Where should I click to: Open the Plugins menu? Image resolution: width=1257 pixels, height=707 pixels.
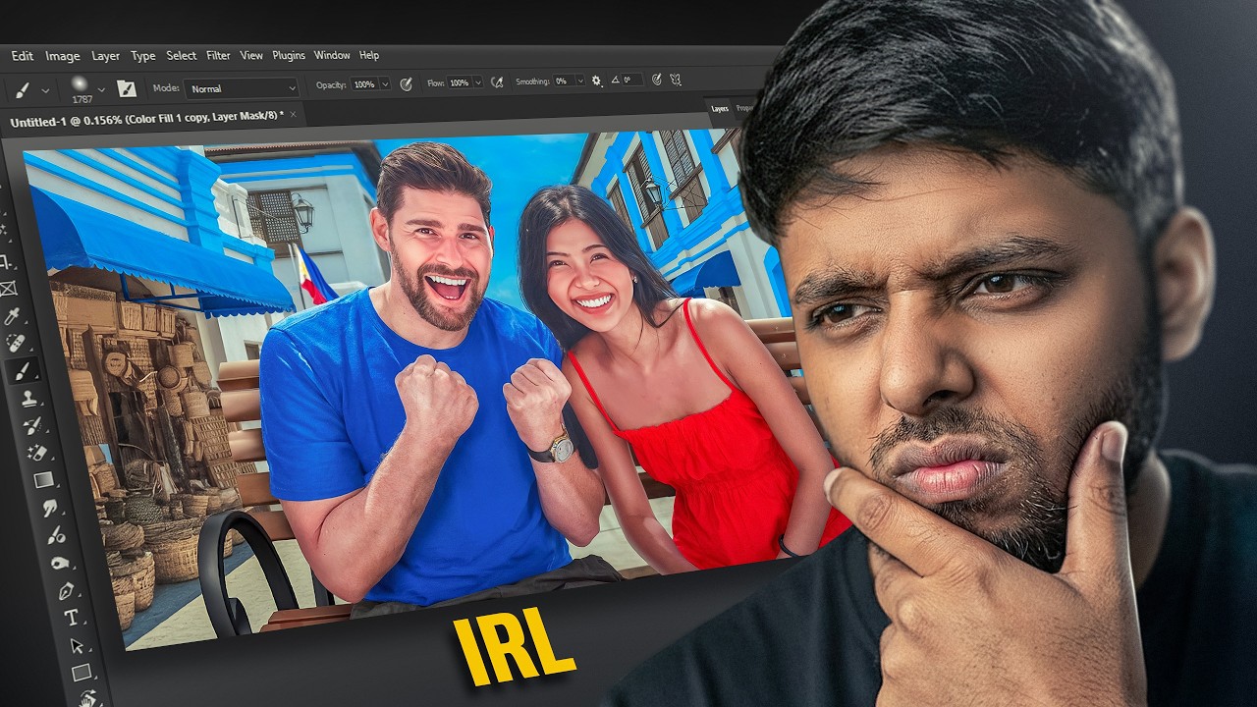click(x=289, y=55)
